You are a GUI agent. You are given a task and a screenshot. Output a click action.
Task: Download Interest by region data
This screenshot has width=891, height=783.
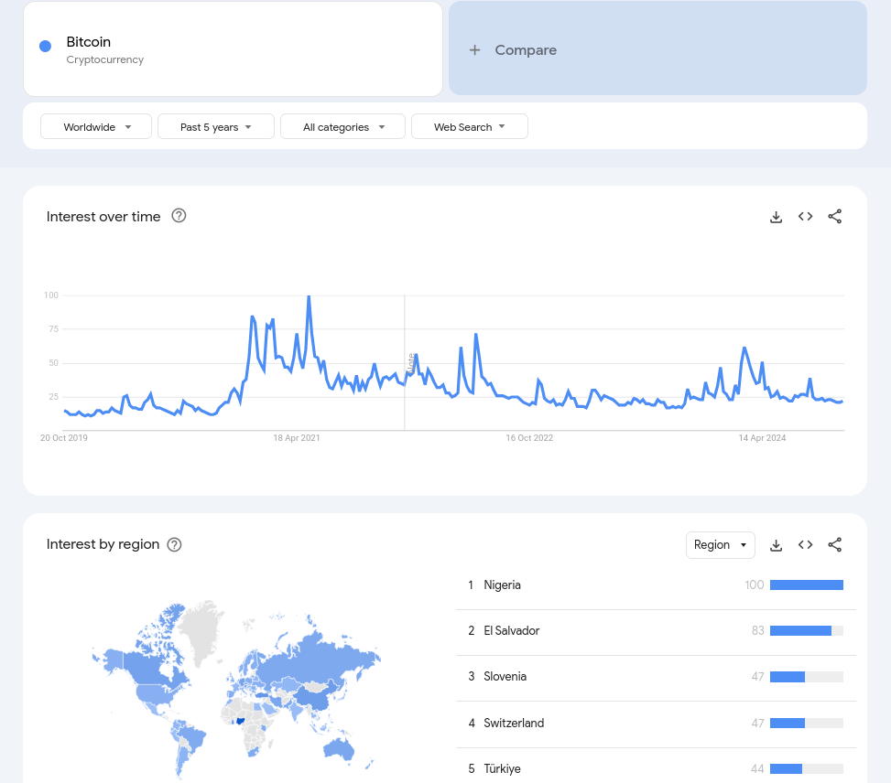(776, 545)
